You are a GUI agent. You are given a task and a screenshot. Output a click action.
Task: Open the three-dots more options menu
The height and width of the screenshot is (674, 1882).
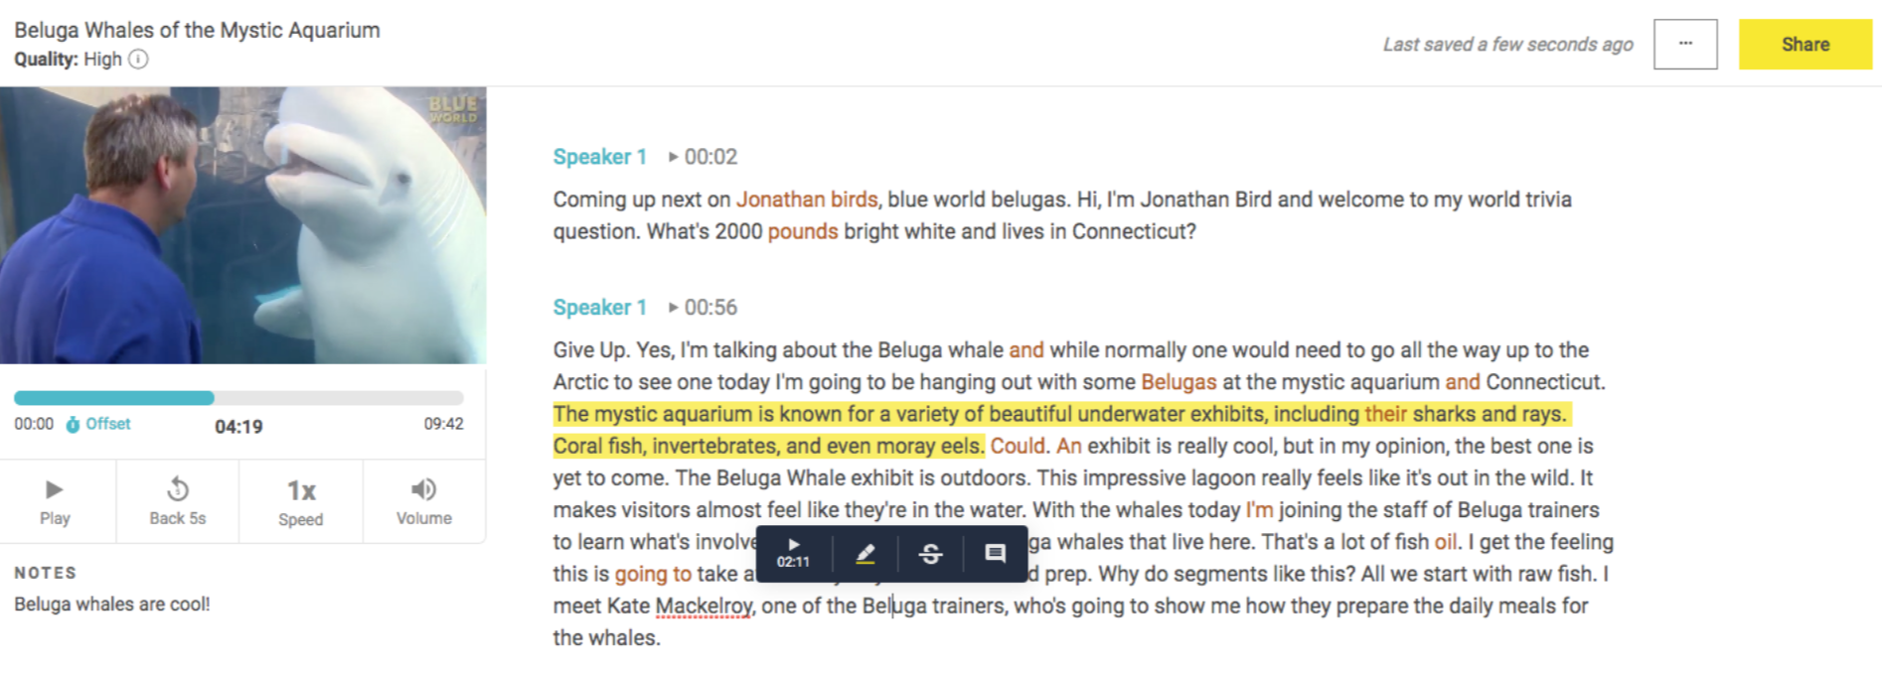click(1685, 44)
